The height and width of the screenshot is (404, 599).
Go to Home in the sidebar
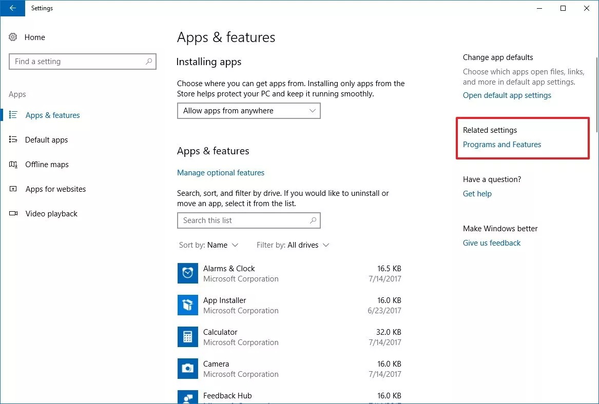[35, 37]
